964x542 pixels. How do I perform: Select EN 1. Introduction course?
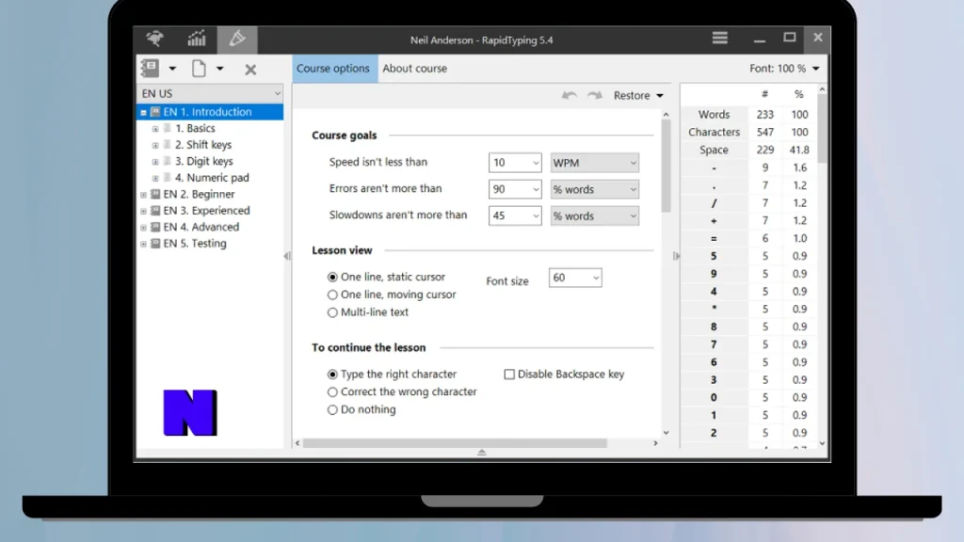pyautogui.click(x=207, y=112)
